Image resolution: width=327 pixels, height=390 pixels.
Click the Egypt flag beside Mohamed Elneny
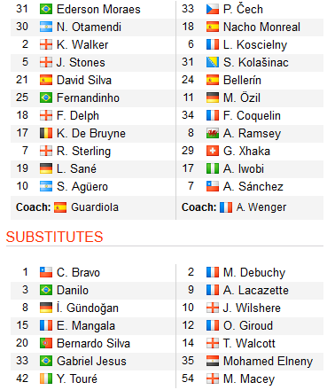click(213, 361)
